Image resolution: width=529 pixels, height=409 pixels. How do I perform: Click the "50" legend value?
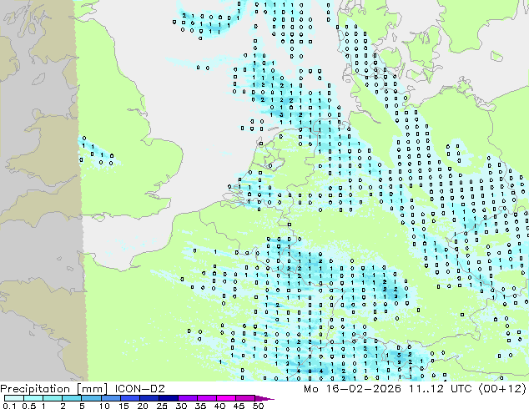(x=258, y=406)
